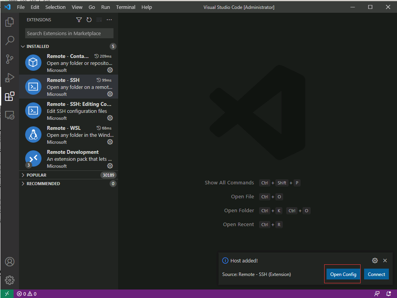The image size is (397, 298).
Task: Open the Accounts menu icon
Action: pos(10,262)
